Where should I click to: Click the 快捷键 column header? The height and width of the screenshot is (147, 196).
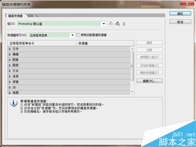click(x=105, y=43)
